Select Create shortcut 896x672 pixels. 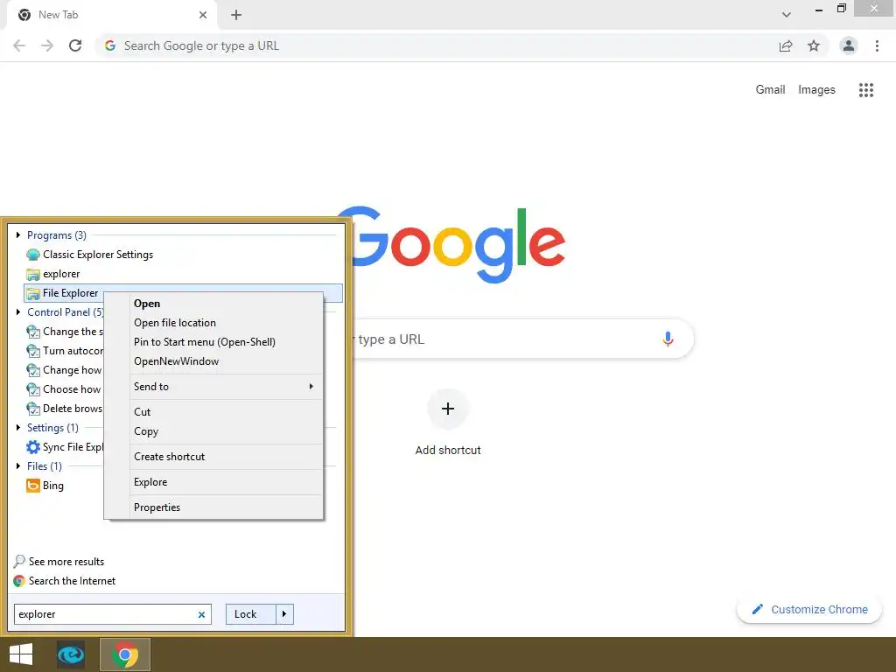(215, 457)
